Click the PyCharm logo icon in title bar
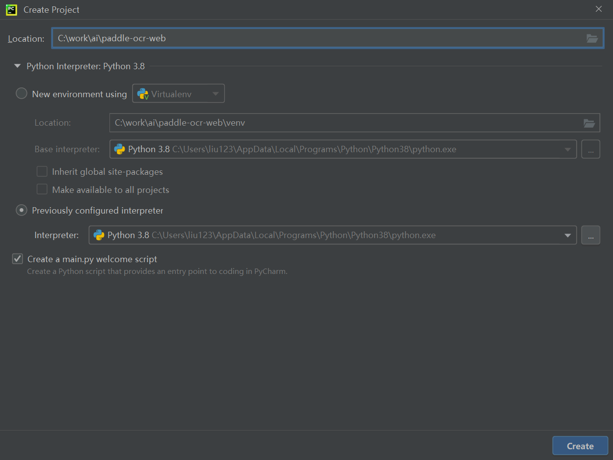613x460 pixels. pos(11,9)
